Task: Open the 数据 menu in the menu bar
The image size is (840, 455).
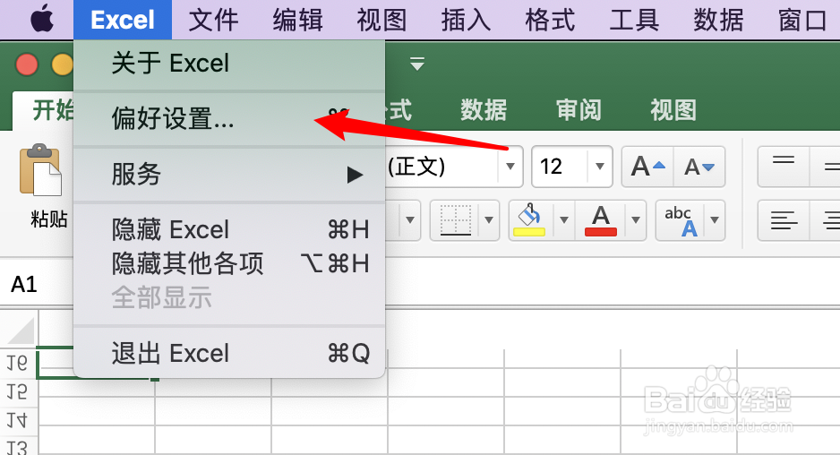Action: [718, 21]
